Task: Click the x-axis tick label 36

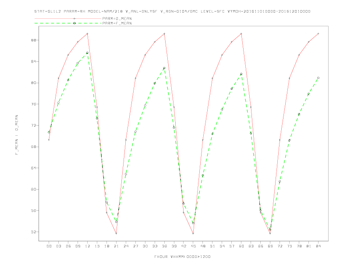Action: 164,246
